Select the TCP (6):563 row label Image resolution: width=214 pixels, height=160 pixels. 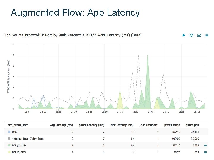pyautogui.click(x=19, y=152)
